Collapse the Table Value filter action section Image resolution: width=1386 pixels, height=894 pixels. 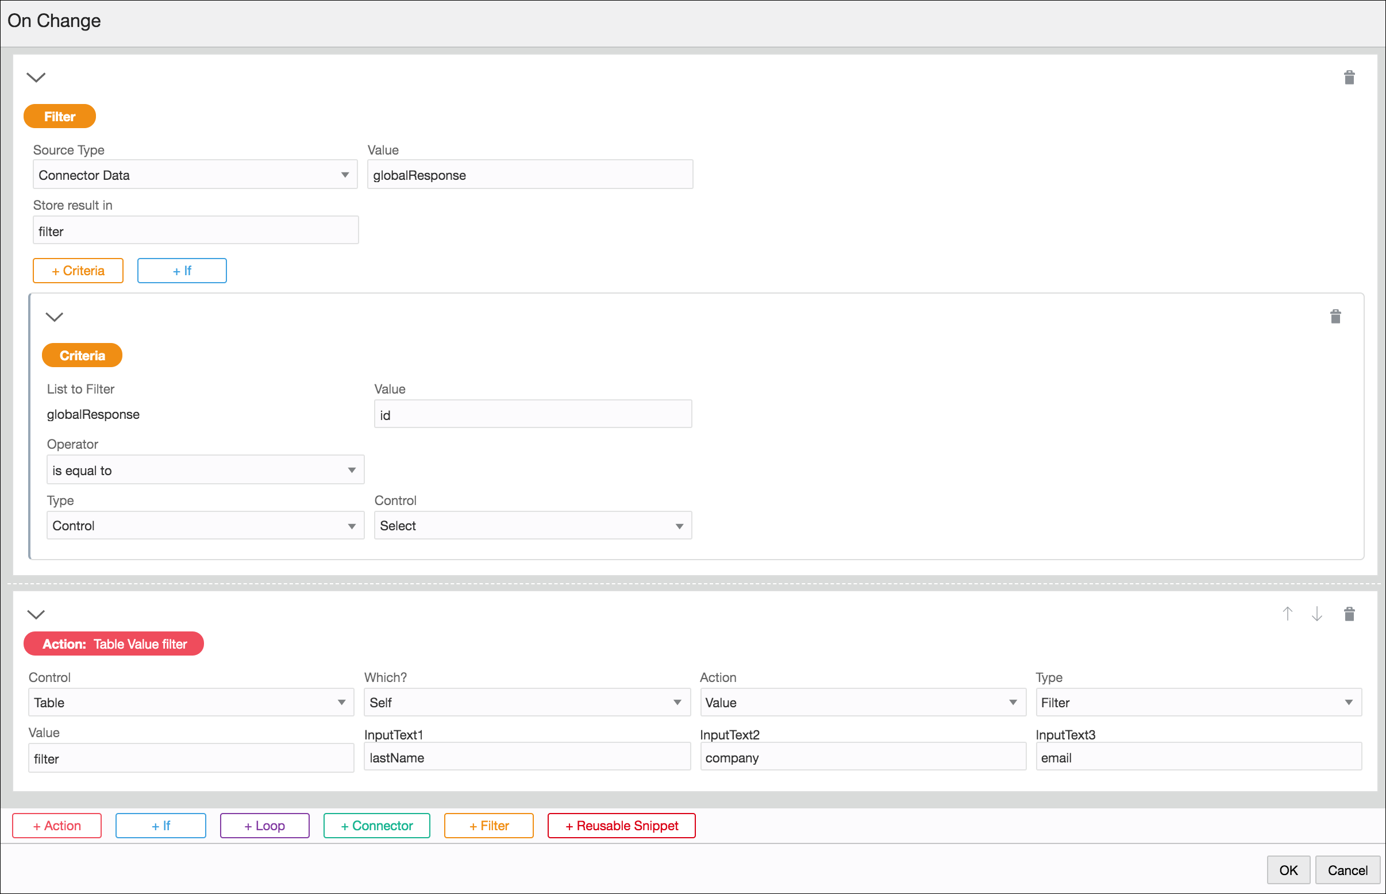tap(36, 614)
